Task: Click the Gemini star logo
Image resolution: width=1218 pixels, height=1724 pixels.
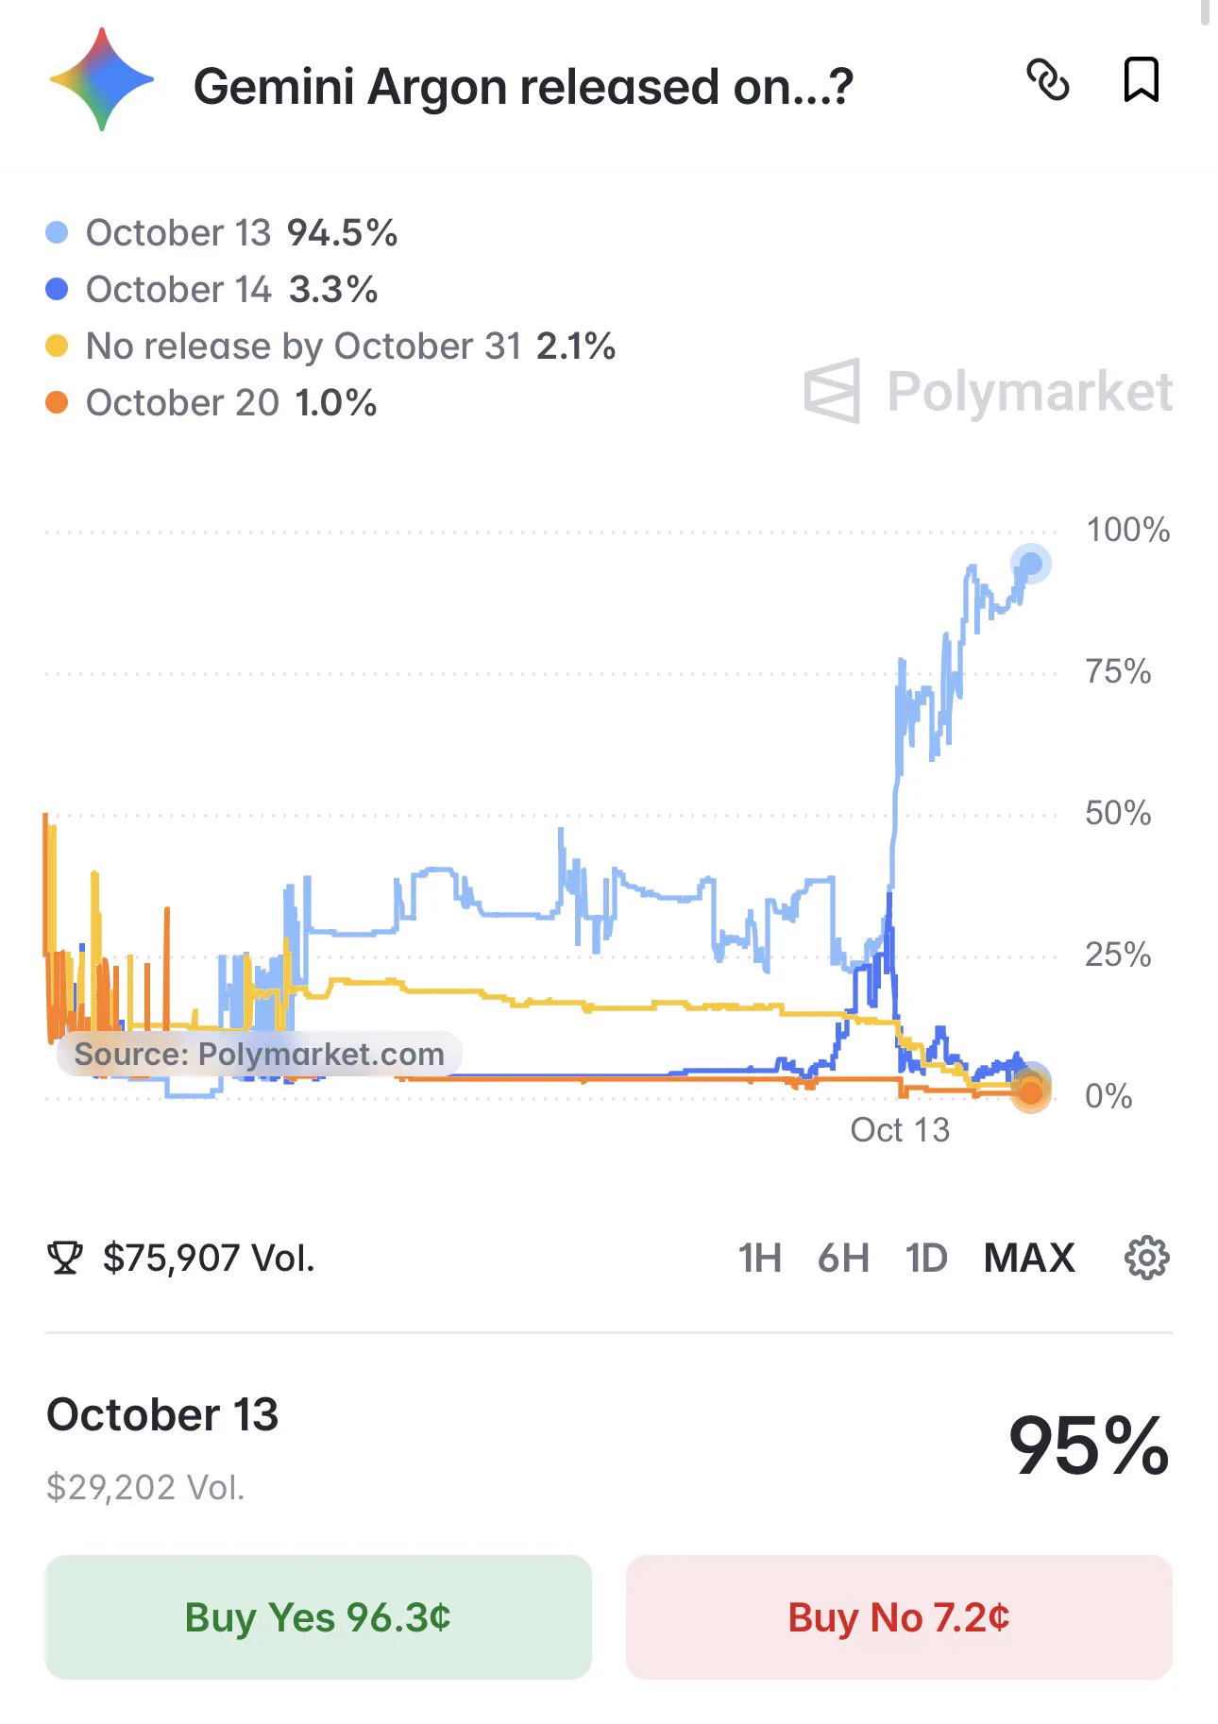Action: click(101, 79)
